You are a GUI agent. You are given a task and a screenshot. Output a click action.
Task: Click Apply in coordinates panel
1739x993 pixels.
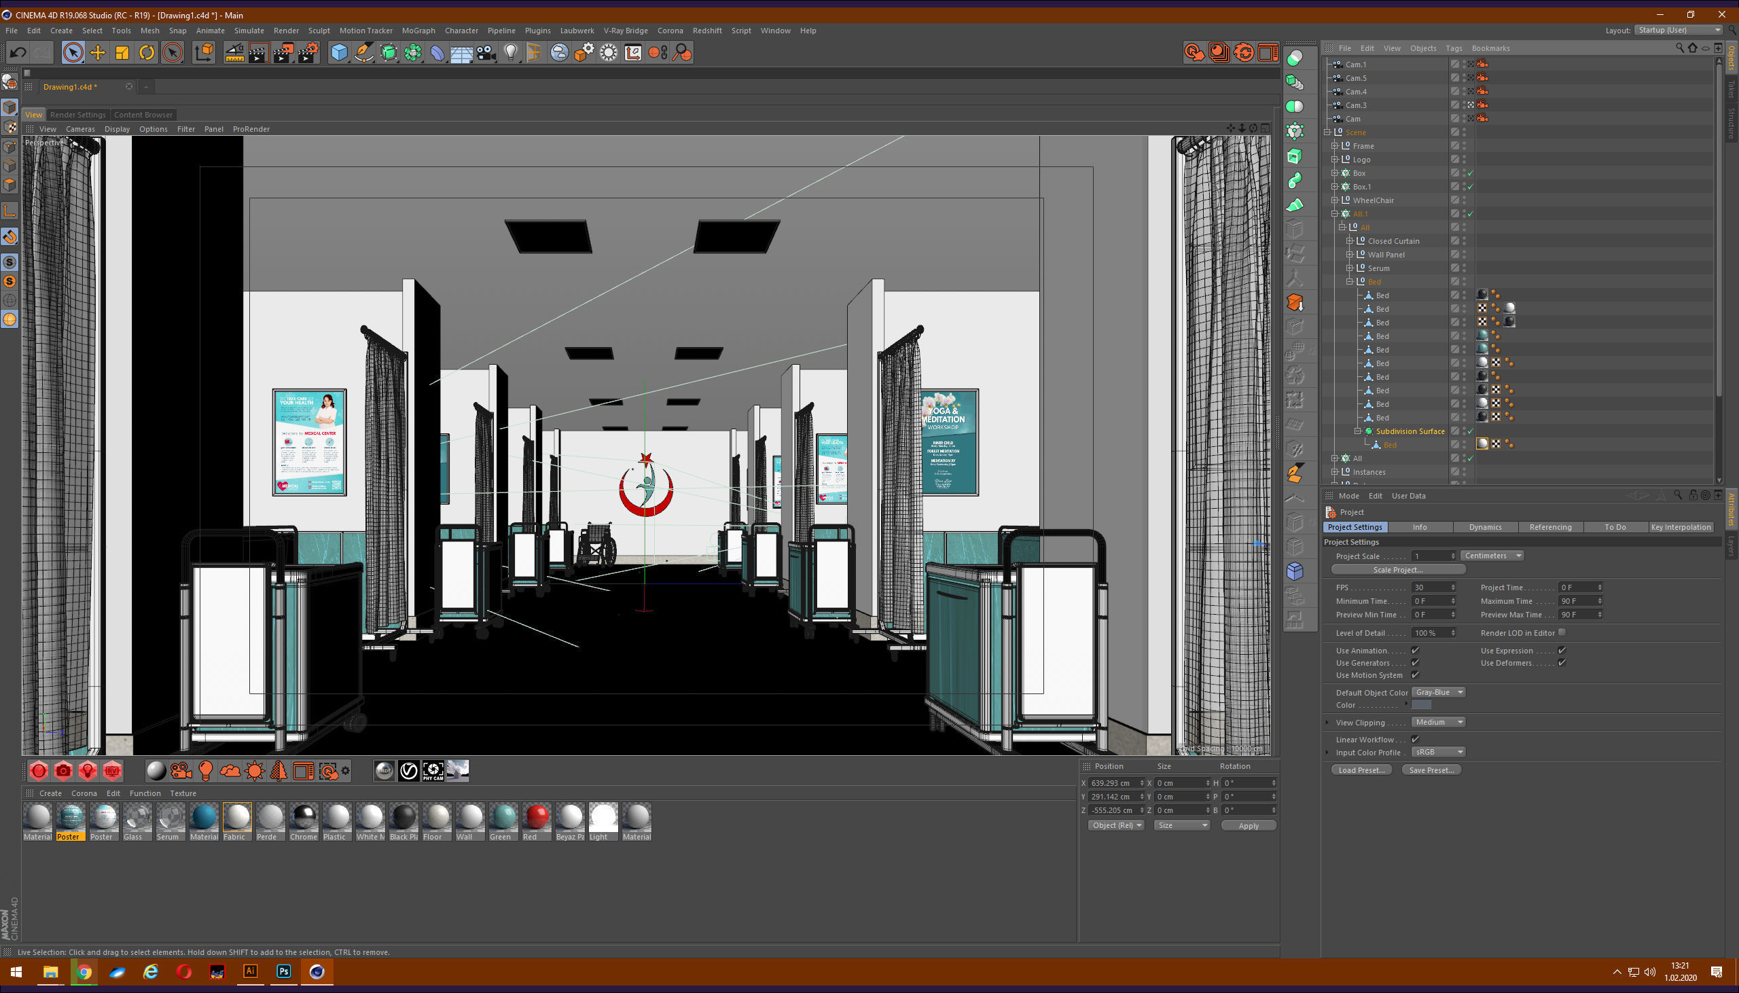1248,825
